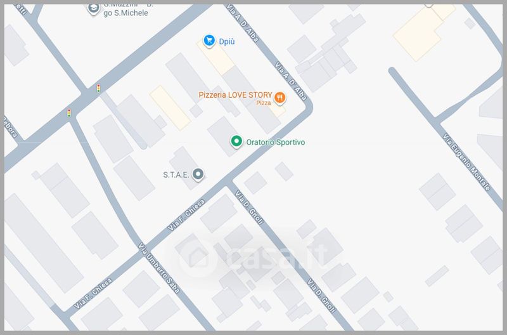Click the traffic light icon nearest the school marker
This screenshot has width=507, height=335.
98,88
